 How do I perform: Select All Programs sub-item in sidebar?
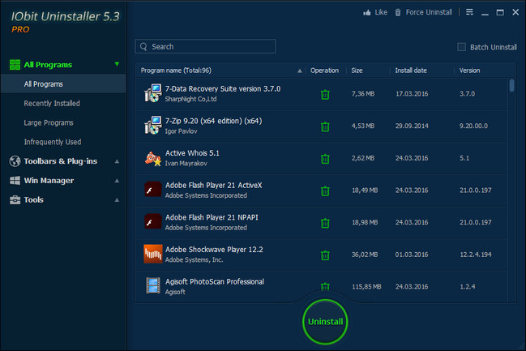click(x=63, y=83)
